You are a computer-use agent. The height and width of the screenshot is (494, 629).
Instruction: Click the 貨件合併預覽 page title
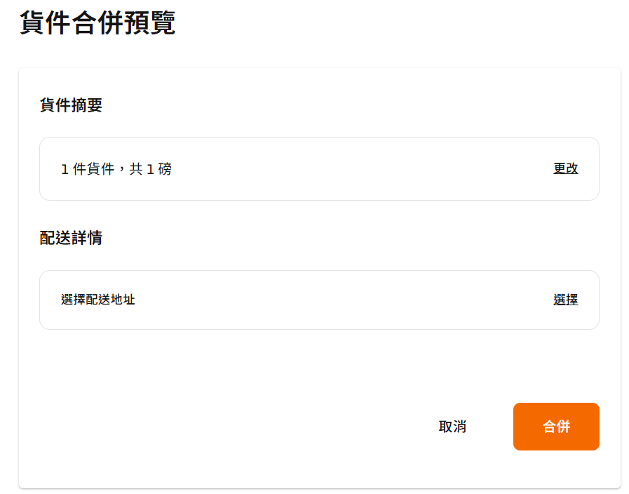point(97,23)
